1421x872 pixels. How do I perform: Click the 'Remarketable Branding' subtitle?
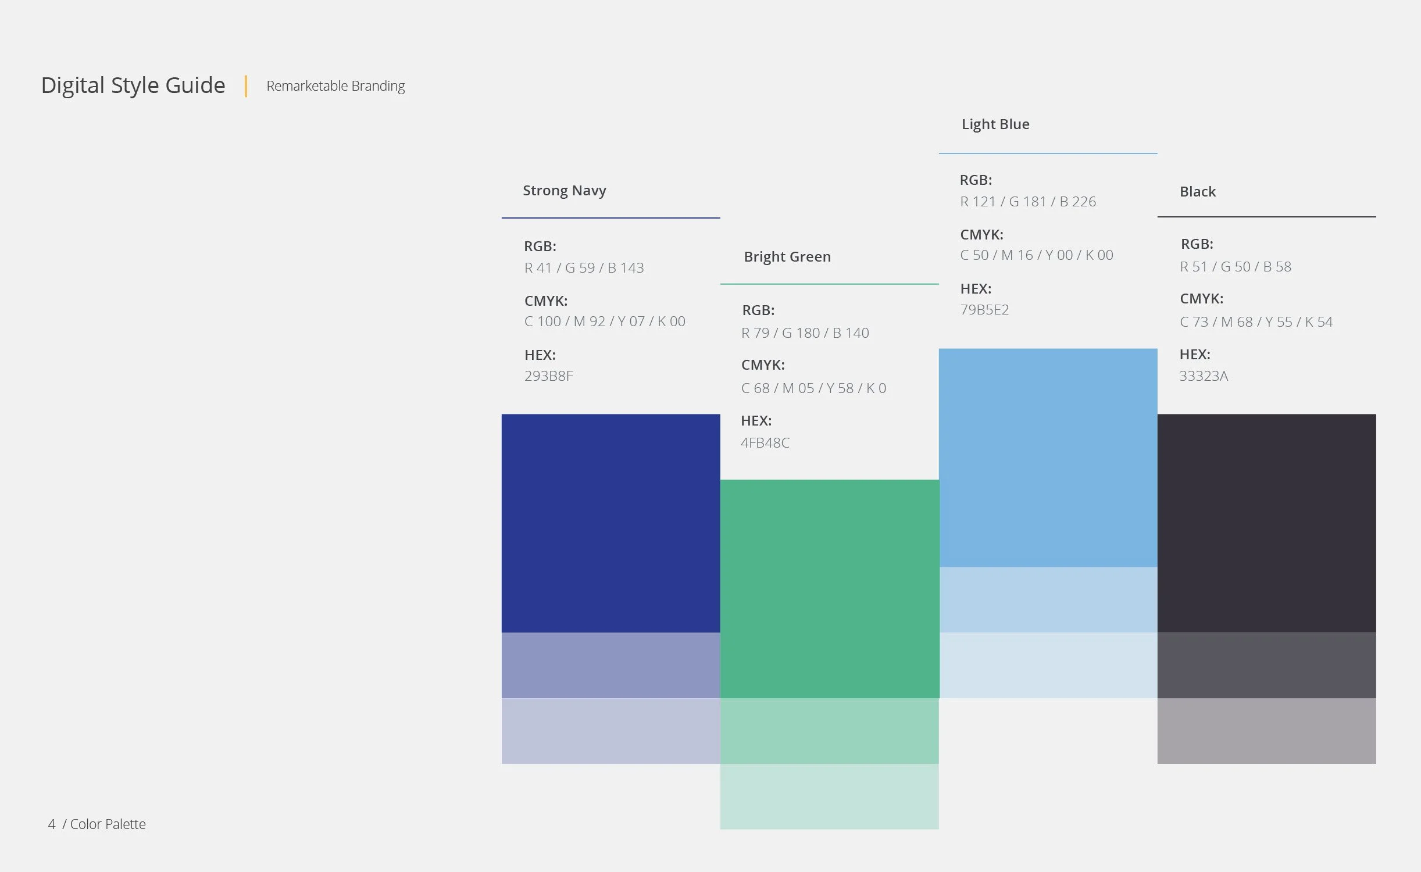point(335,86)
